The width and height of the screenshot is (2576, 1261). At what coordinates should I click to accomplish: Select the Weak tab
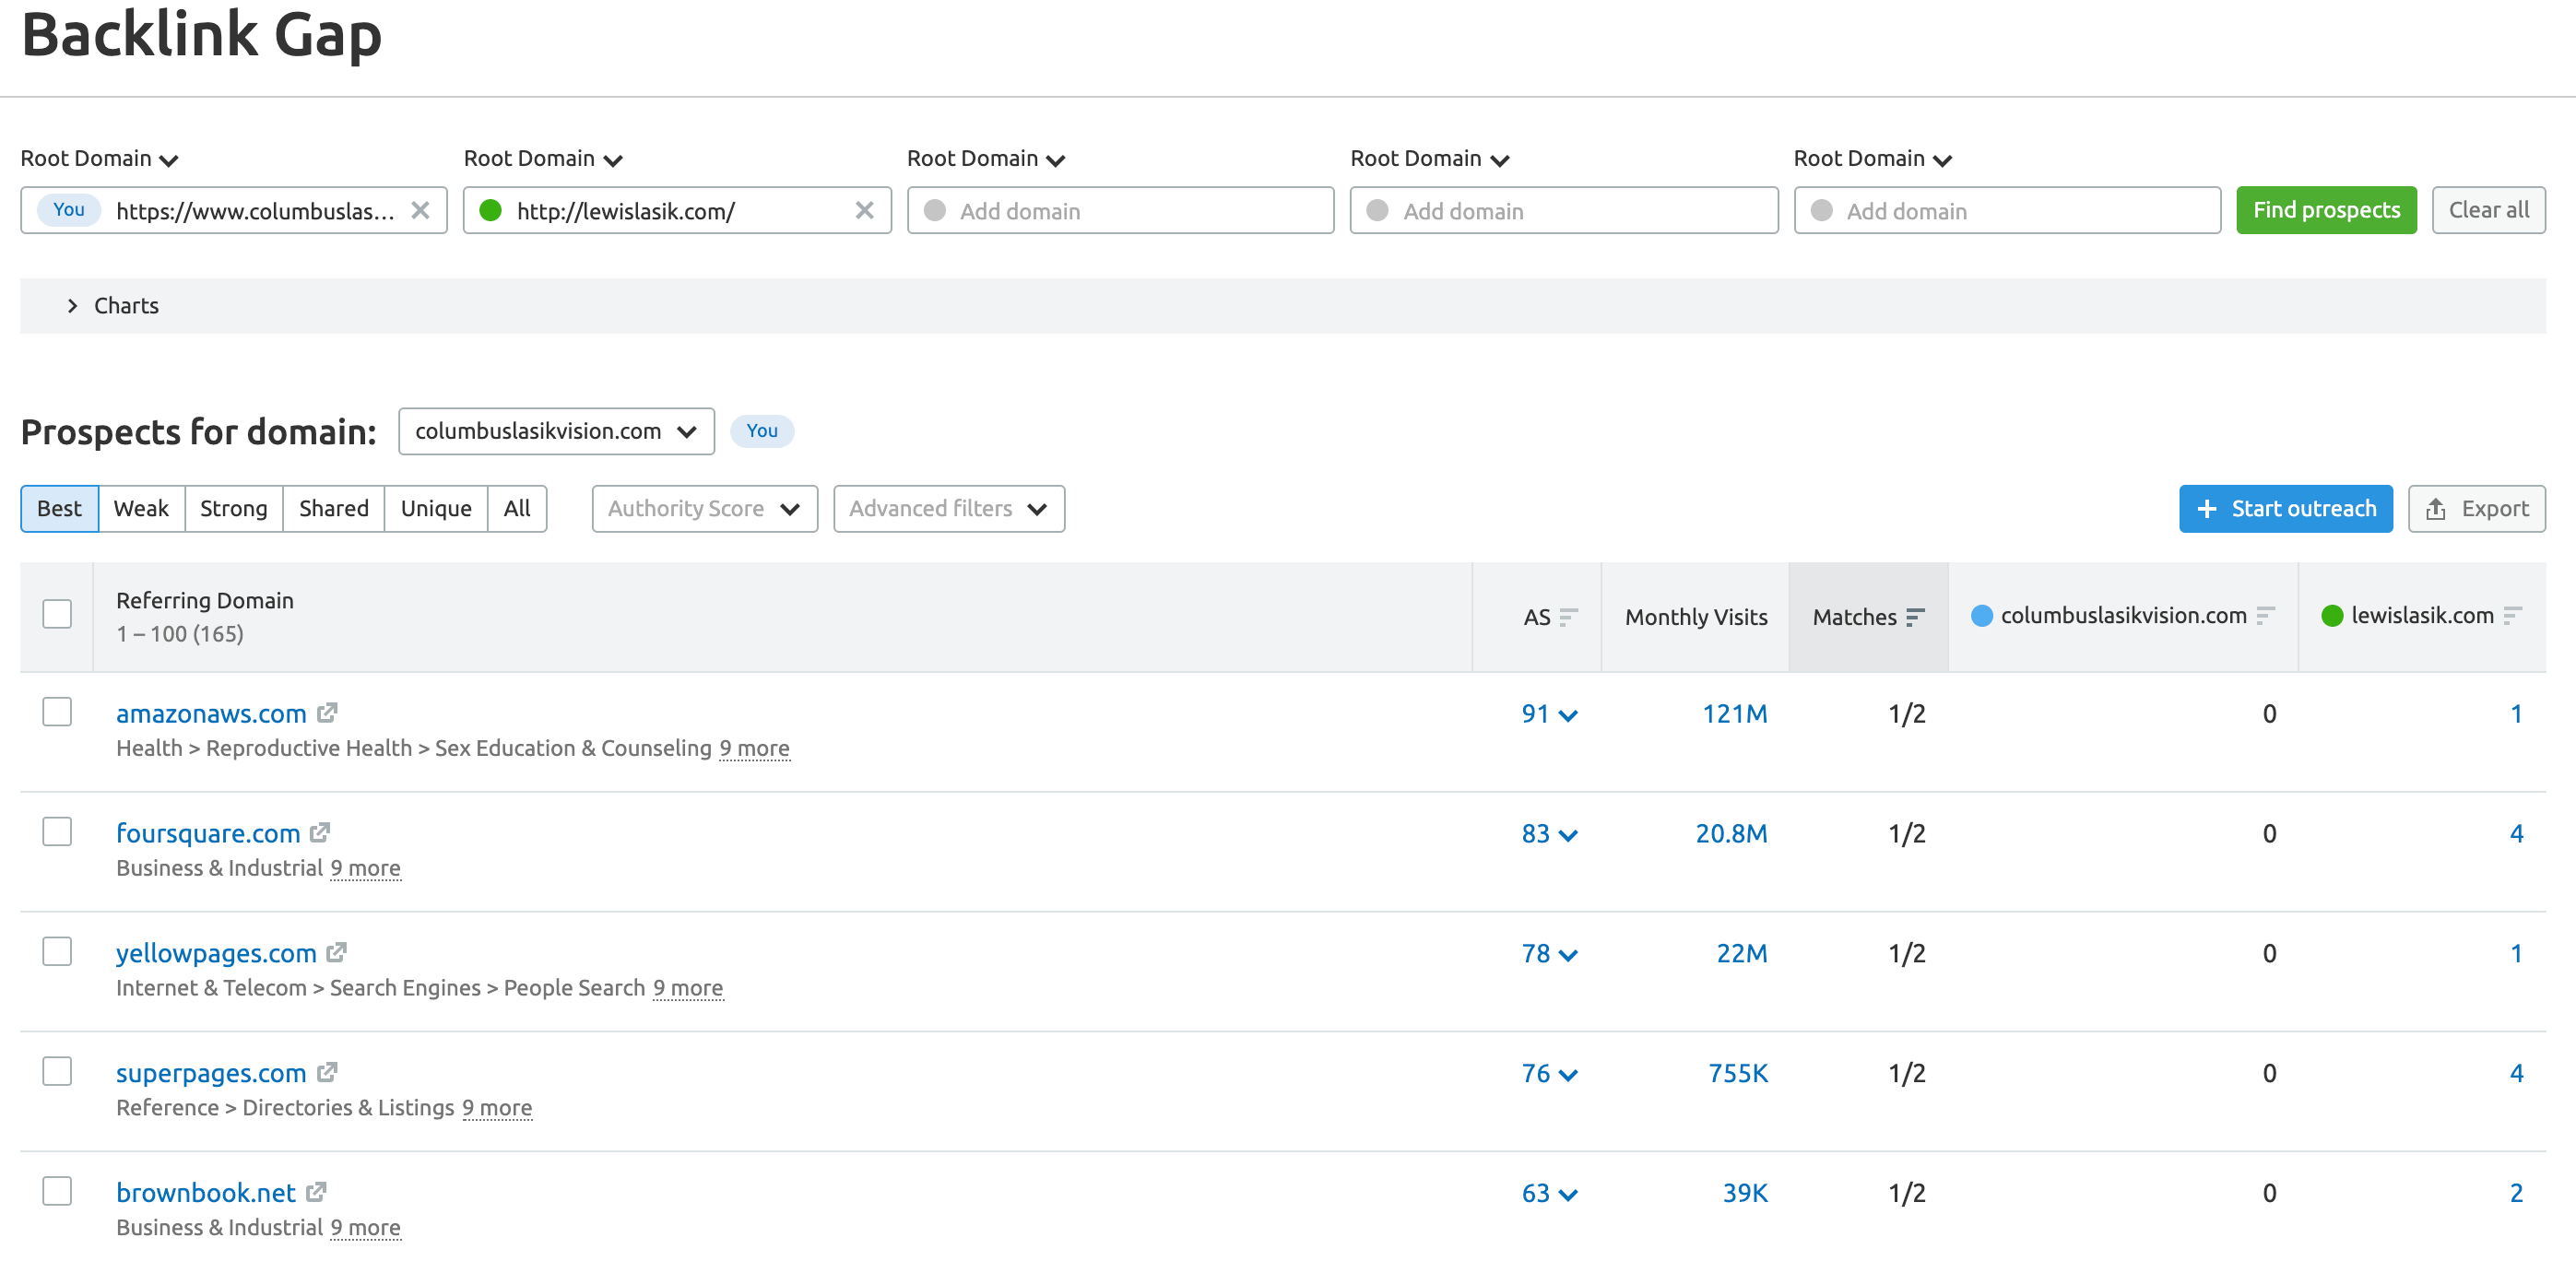click(x=141, y=509)
